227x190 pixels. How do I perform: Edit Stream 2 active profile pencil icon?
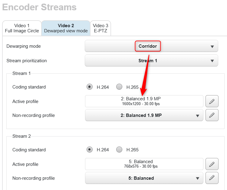point(212,164)
